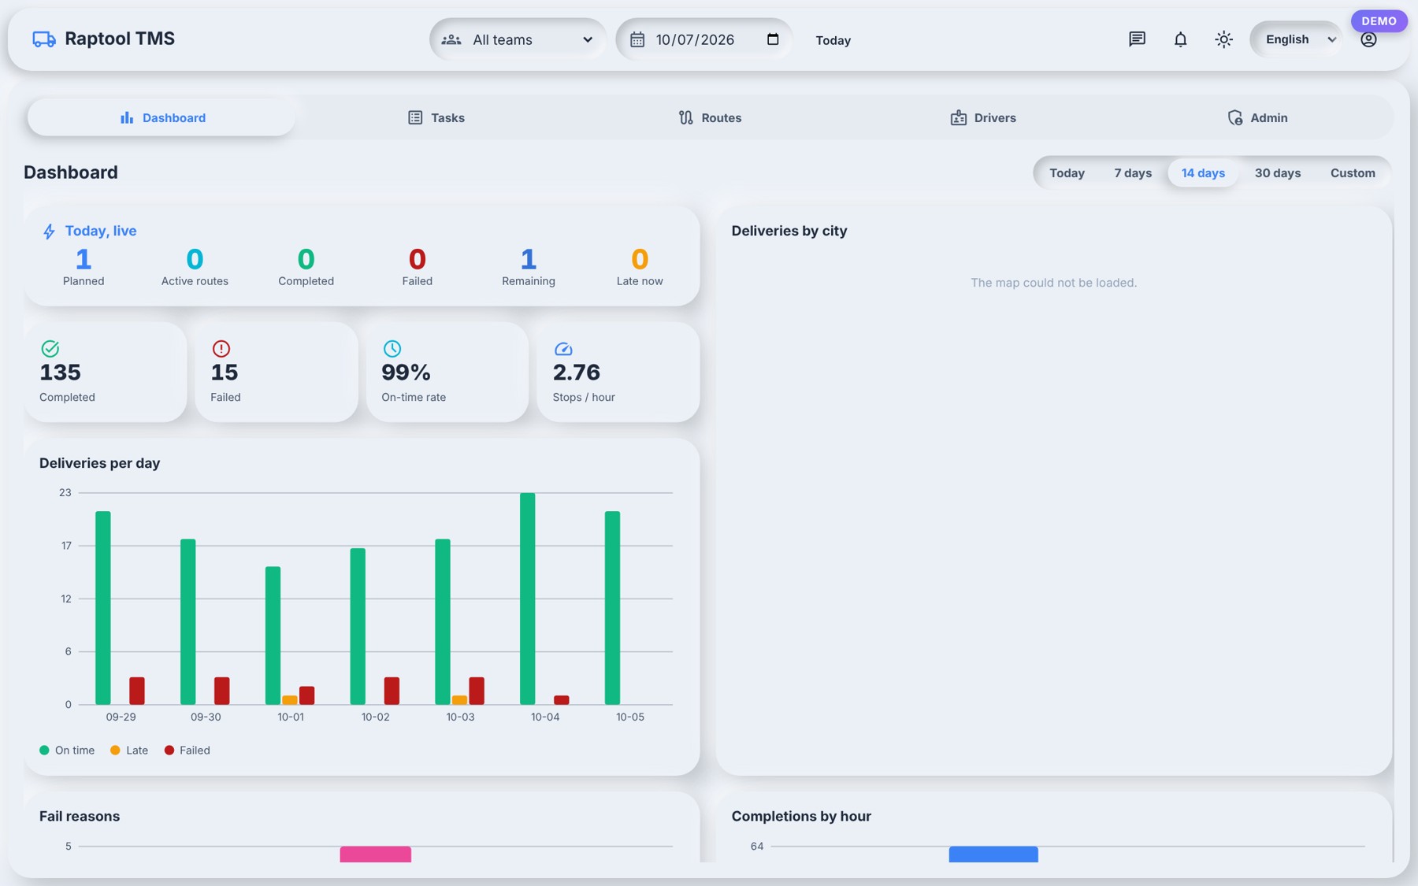The height and width of the screenshot is (886, 1418).
Task: Click the On-time rate clock icon
Action: click(x=392, y=348)
